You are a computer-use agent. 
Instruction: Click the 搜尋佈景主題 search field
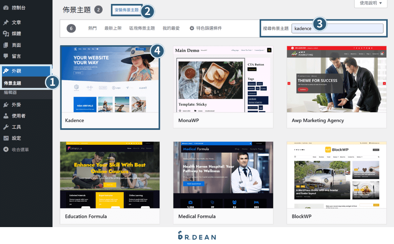pos(338,28)
